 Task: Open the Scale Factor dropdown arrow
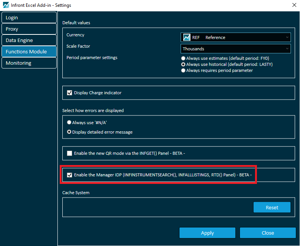point(287,49)
